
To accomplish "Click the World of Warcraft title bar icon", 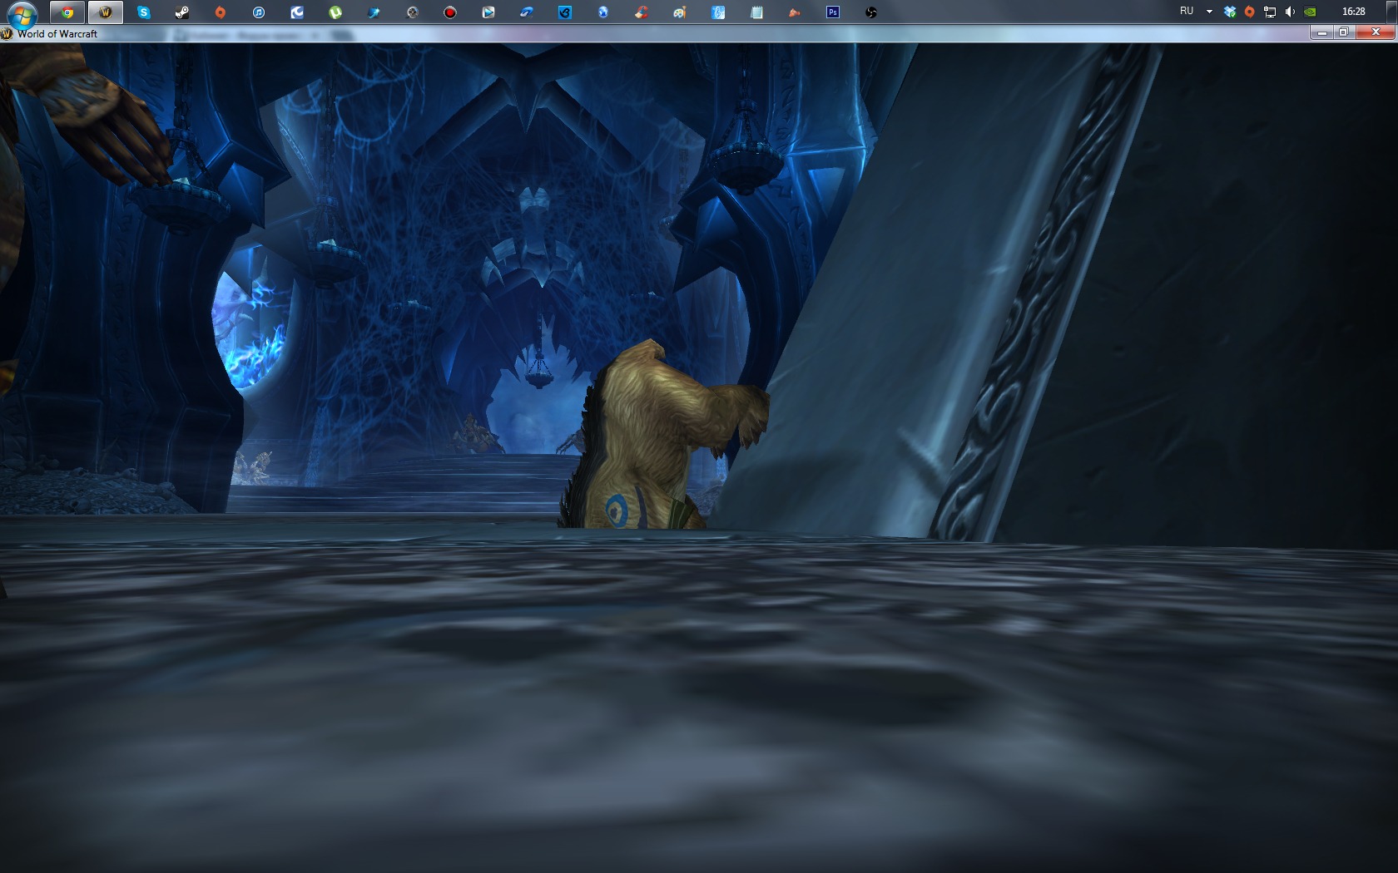I will coord(7,34).
